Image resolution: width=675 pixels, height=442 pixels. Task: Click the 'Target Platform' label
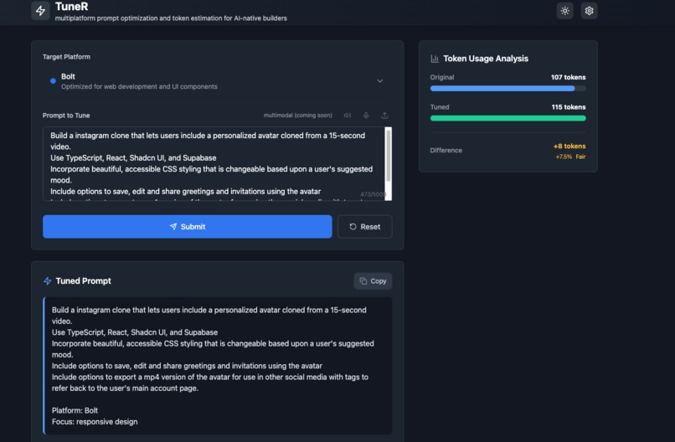click(x=66, y=57)
